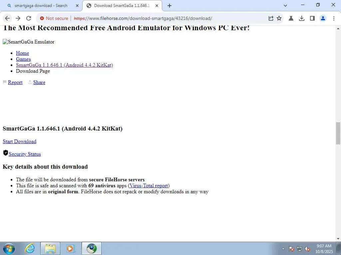Click the Key details about this download heading

click(x=45, y=167)
